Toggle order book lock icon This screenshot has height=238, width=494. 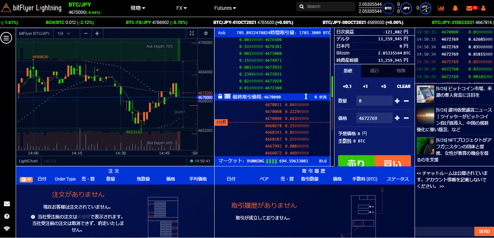tap(220, 97)
